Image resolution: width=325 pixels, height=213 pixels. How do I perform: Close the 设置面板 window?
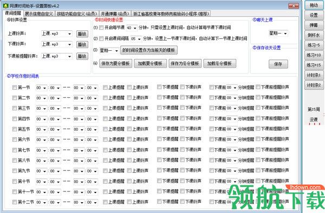(x=294, y=6)
